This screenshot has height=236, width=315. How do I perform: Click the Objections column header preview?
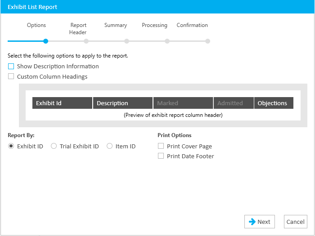pos(274,103)
